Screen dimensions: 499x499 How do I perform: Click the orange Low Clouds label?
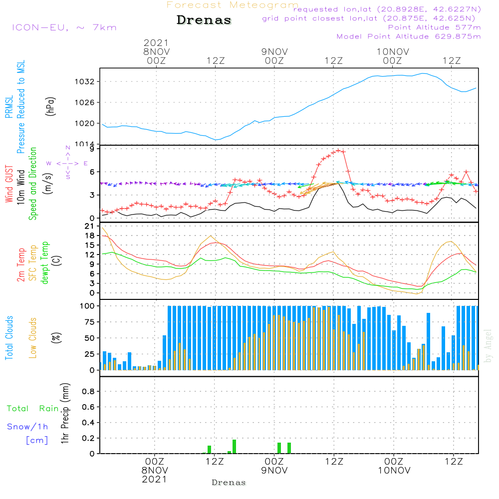click(33, 337)
